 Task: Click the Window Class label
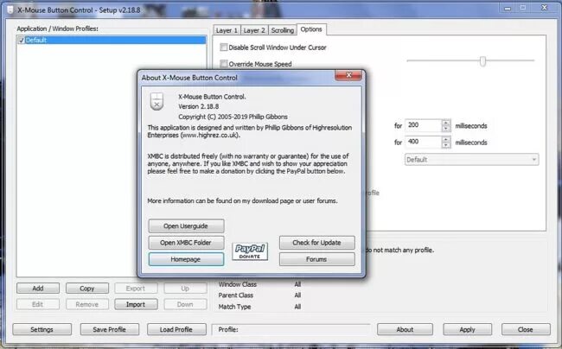[x=238, y=284]
